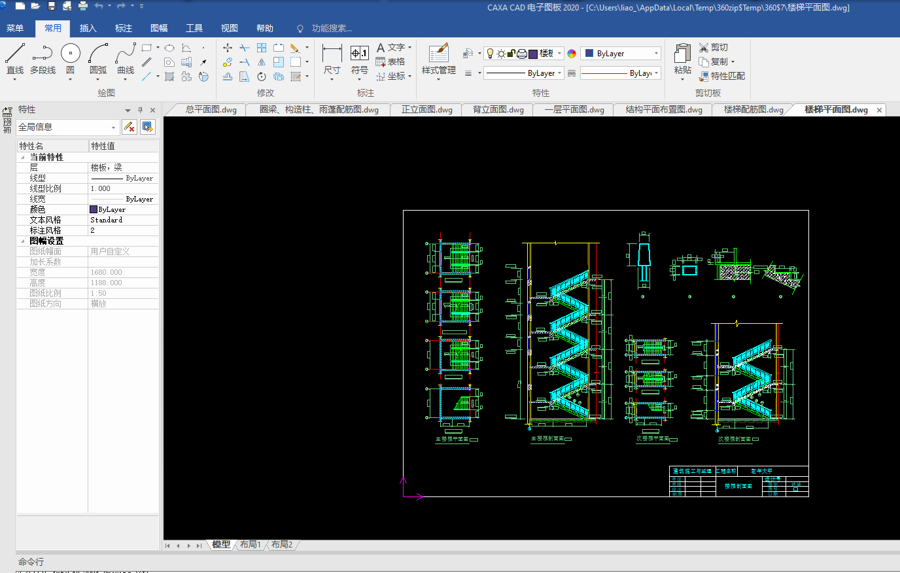This screenshot has width=900, height=573.
Task: Expand the 文字 text dropdown arrow
Action: pos(410,48)
